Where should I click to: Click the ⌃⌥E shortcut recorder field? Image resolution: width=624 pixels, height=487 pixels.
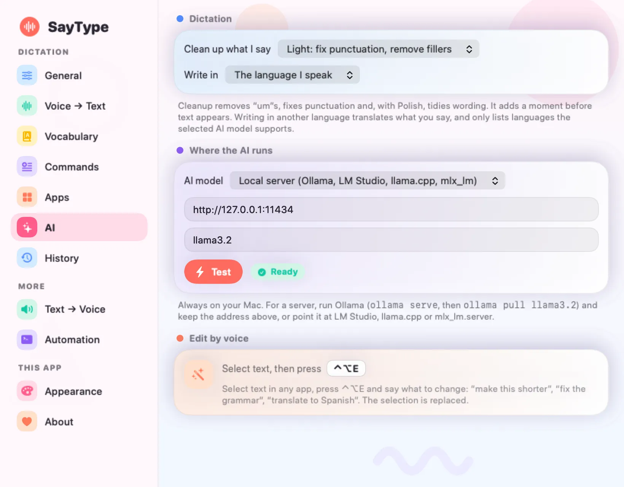pos(346,368)
